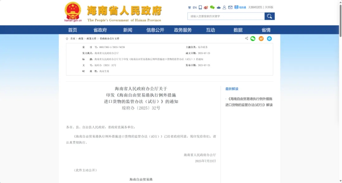342x183 pixels.
Task: Open the 信息公开 navigation menu
Action: click(155, 30)
